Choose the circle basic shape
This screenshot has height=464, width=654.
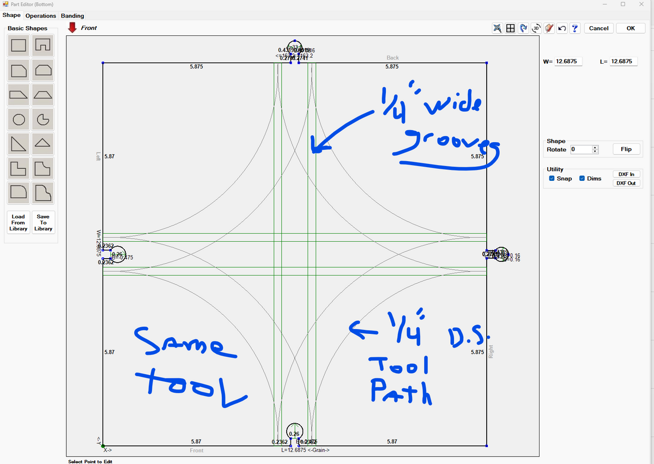[19, 119]
